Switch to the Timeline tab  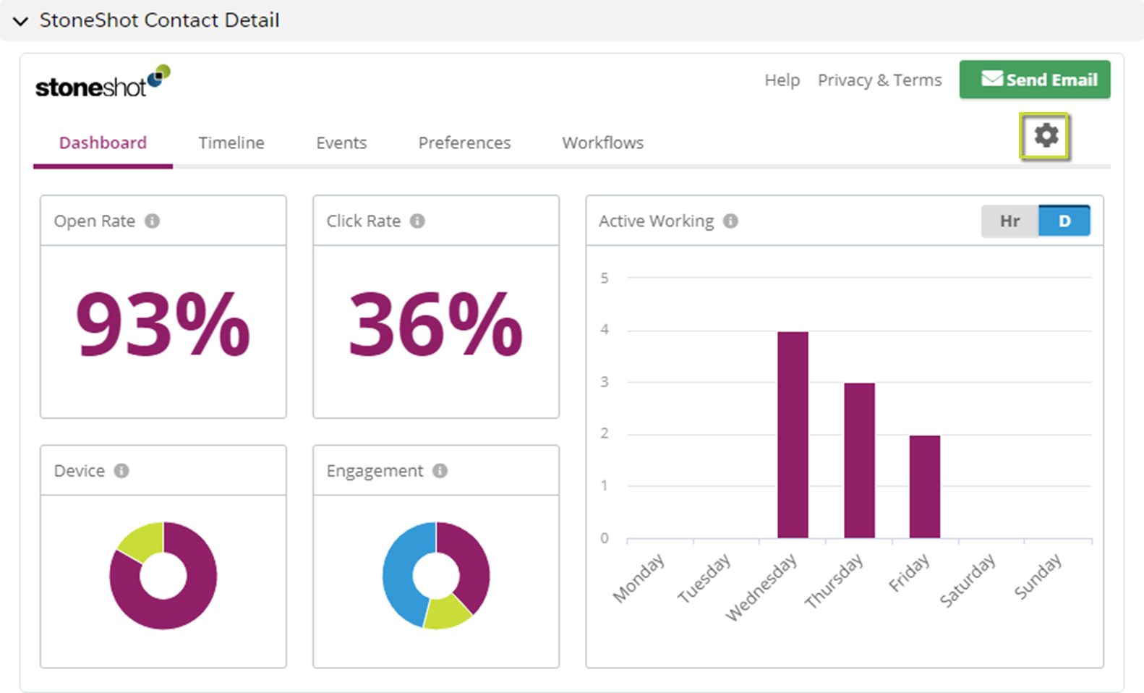(x=231, y=143)
